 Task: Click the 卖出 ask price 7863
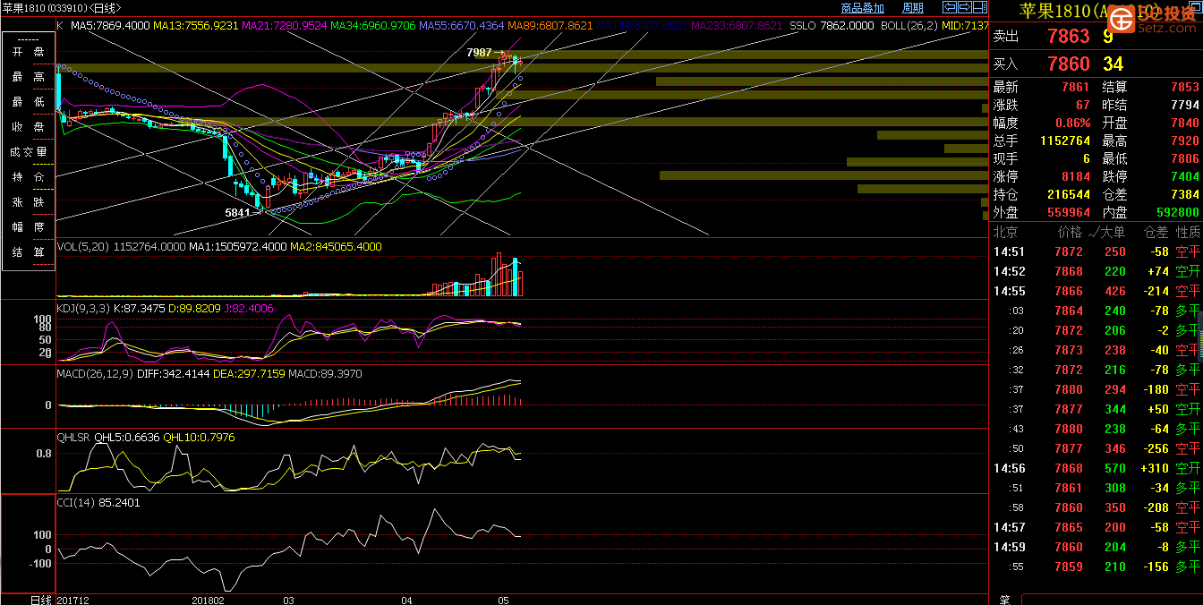[1069, 37]
